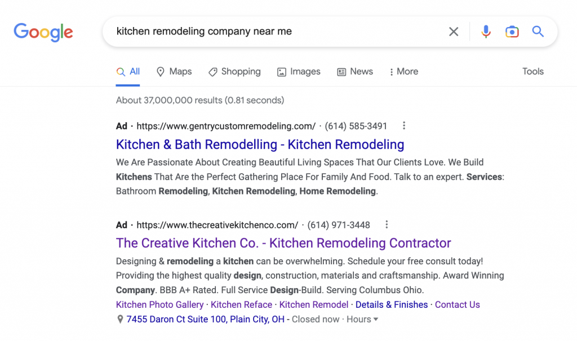Clear the search query with X icon
This screenshot has width=577, height=341.
click(454, 32)
